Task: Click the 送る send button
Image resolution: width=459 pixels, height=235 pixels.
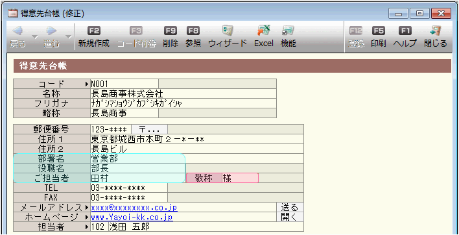Action: tap(290, 207)
